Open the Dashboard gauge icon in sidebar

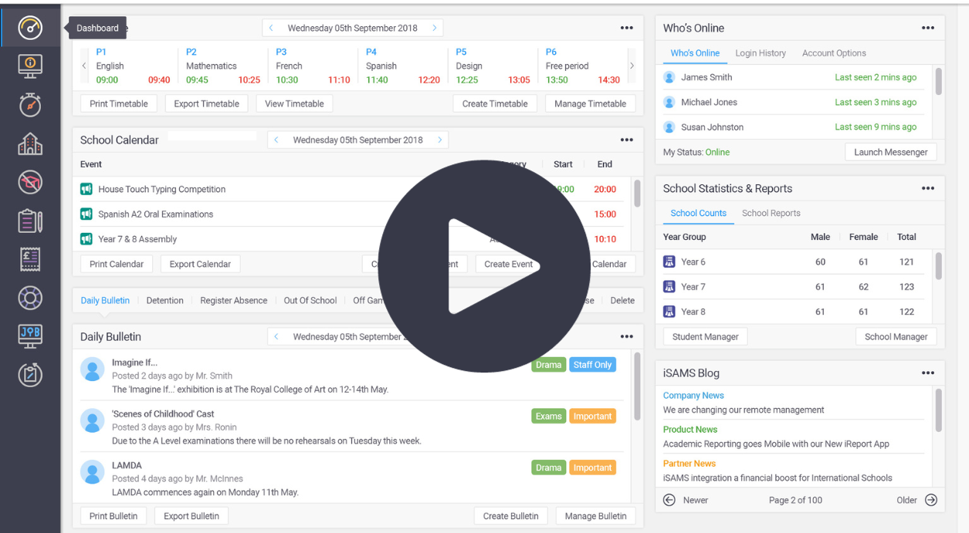coord(30,29)
